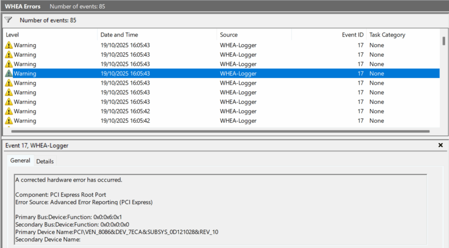Close the Event 17 preview pane

441,145
